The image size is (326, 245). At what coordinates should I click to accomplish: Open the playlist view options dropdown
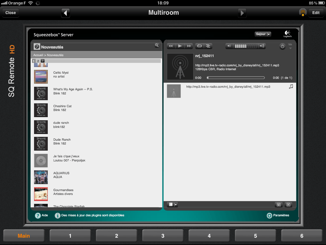coord(173,204)
